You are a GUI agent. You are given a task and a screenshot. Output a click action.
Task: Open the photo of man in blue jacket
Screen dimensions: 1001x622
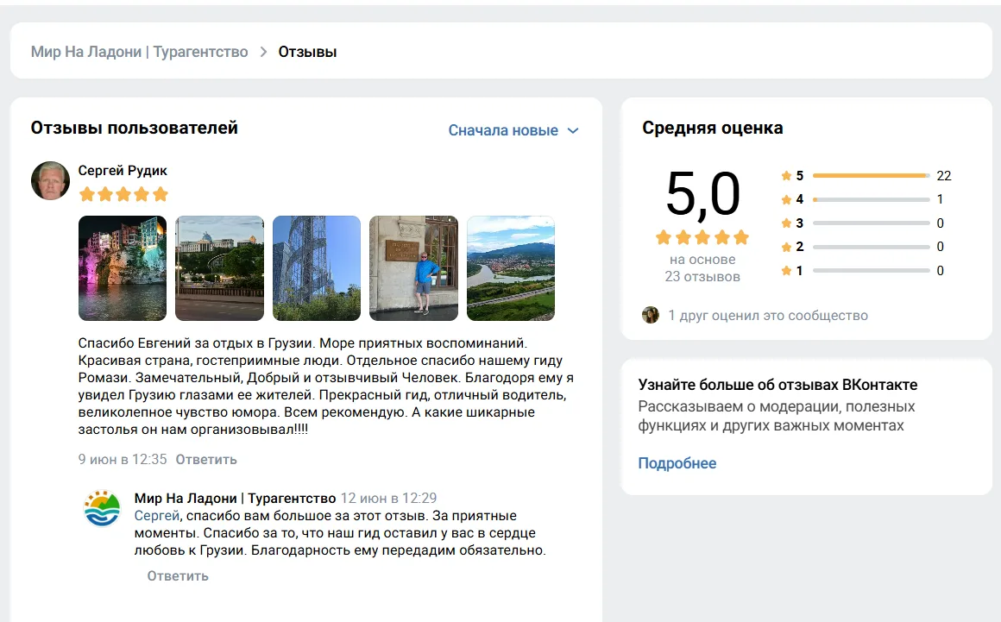tap(413, 268)
